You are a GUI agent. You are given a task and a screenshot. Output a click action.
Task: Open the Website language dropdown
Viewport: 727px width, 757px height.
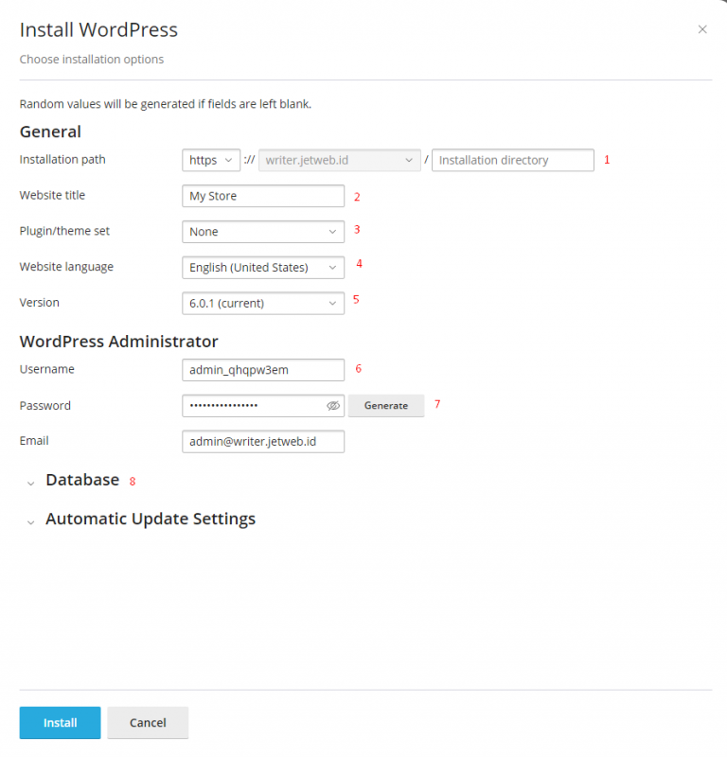pos(263,267)
